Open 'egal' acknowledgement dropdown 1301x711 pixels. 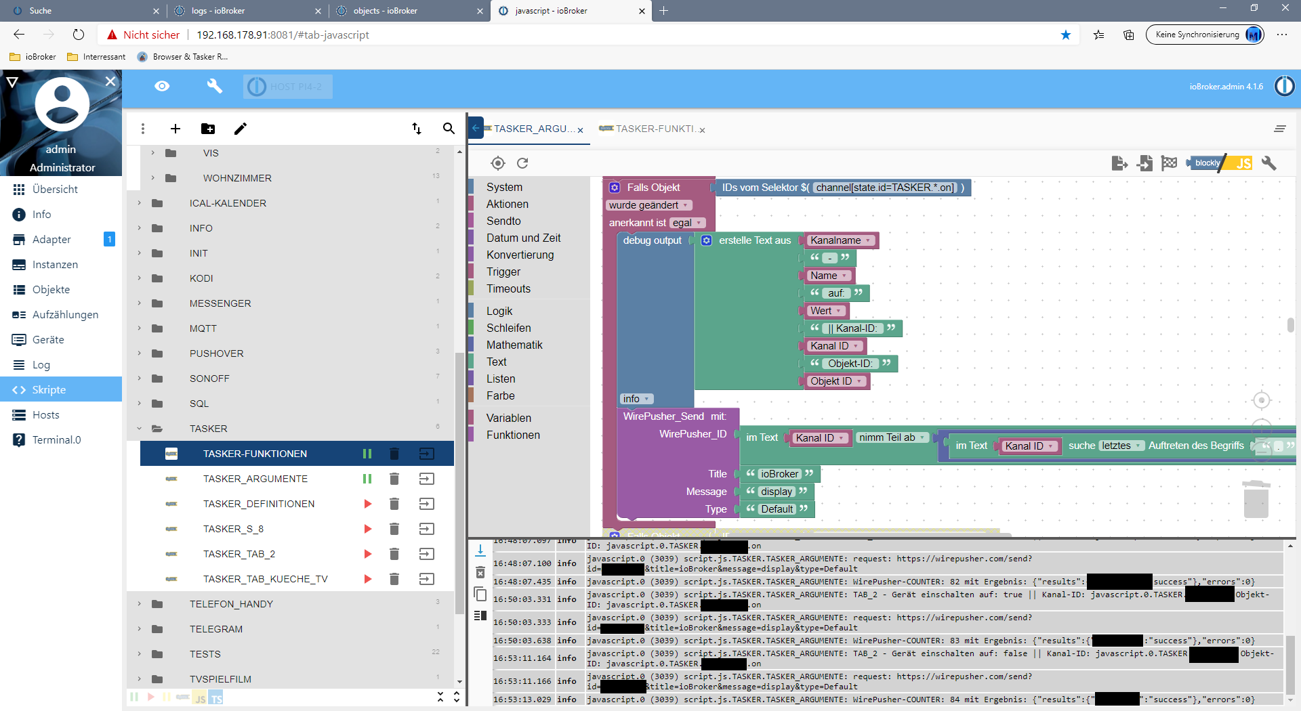(x=687, y=223)
